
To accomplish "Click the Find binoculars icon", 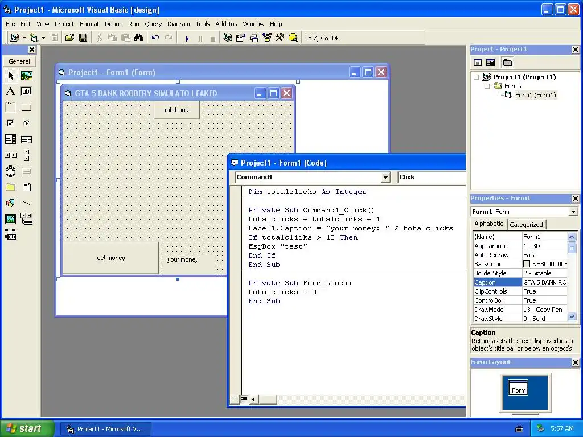I will coord(139,38).
